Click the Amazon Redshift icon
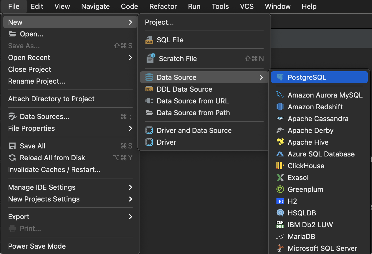The width and height of the screenshot is (372, 254). 280,107
